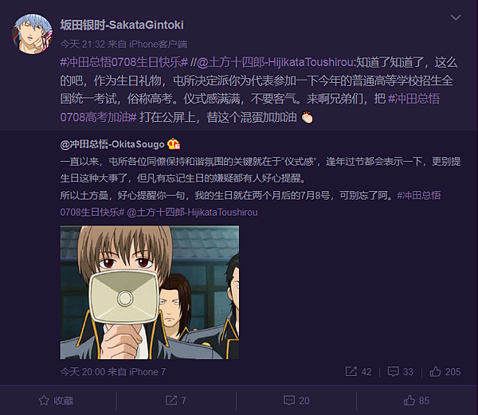Viewport: 478px width, 415px height.
Task: Open the original post's 42 reposts icon
Action: click(x=358, y=372)
